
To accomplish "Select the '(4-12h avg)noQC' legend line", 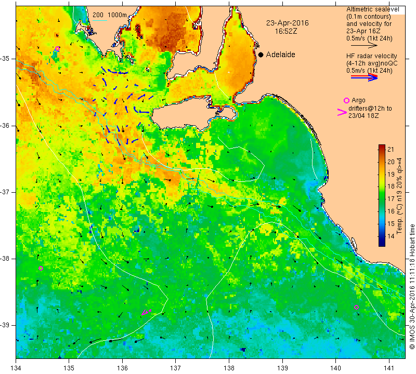I will click(372, 63).
